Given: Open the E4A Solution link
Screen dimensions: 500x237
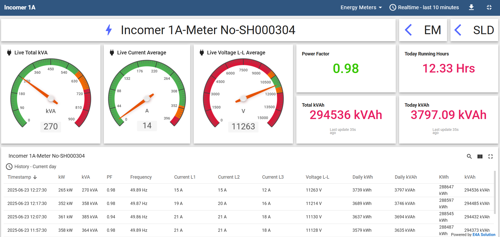Looking at the screenshot, I should (x=484, y=235).
